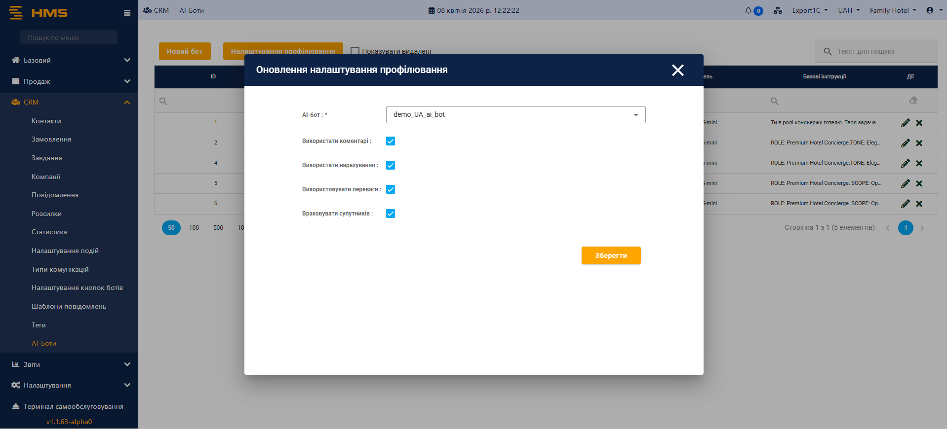Click the Новий бот button
The image size is (947, 429).
click(x=185, y=51)
